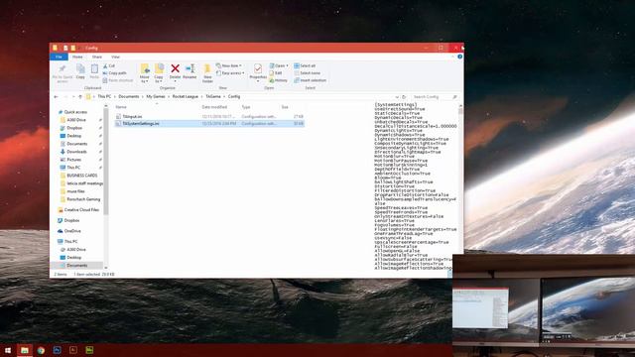Screen dimensions: 635x357
Task: Launch Chrome from the taskbar
Action: pyautogui.click(x=41, y=350)
